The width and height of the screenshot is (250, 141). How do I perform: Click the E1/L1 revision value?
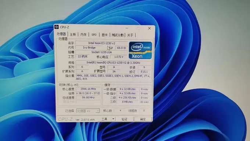pos(144,72)
